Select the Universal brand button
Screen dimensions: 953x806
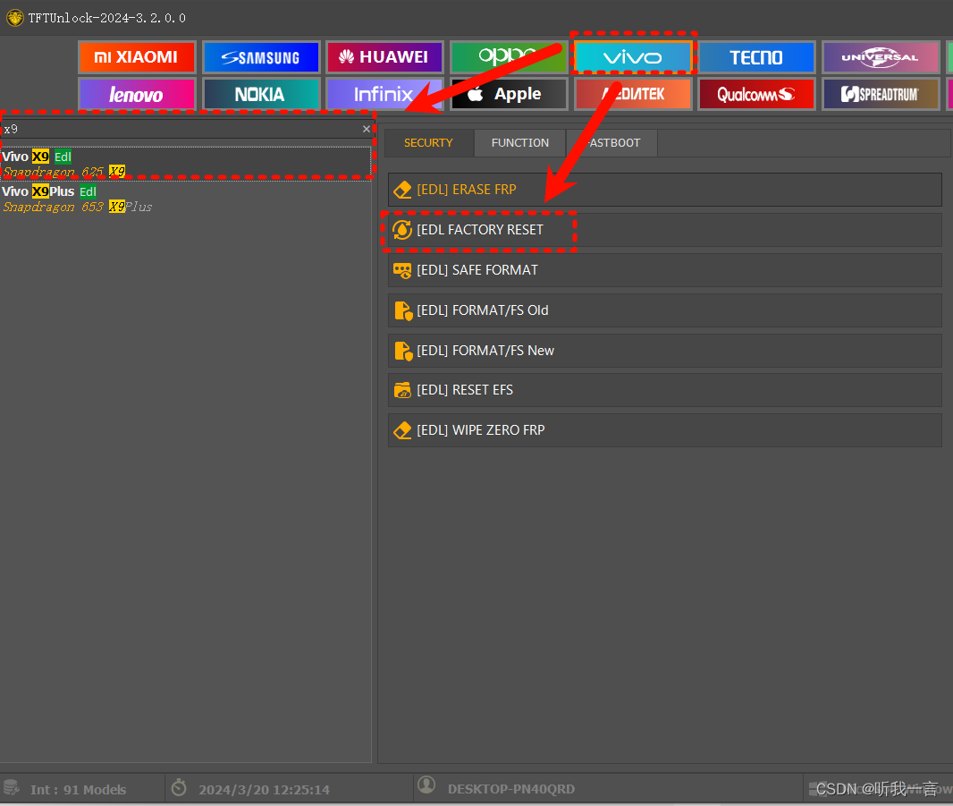coord(881,57)
